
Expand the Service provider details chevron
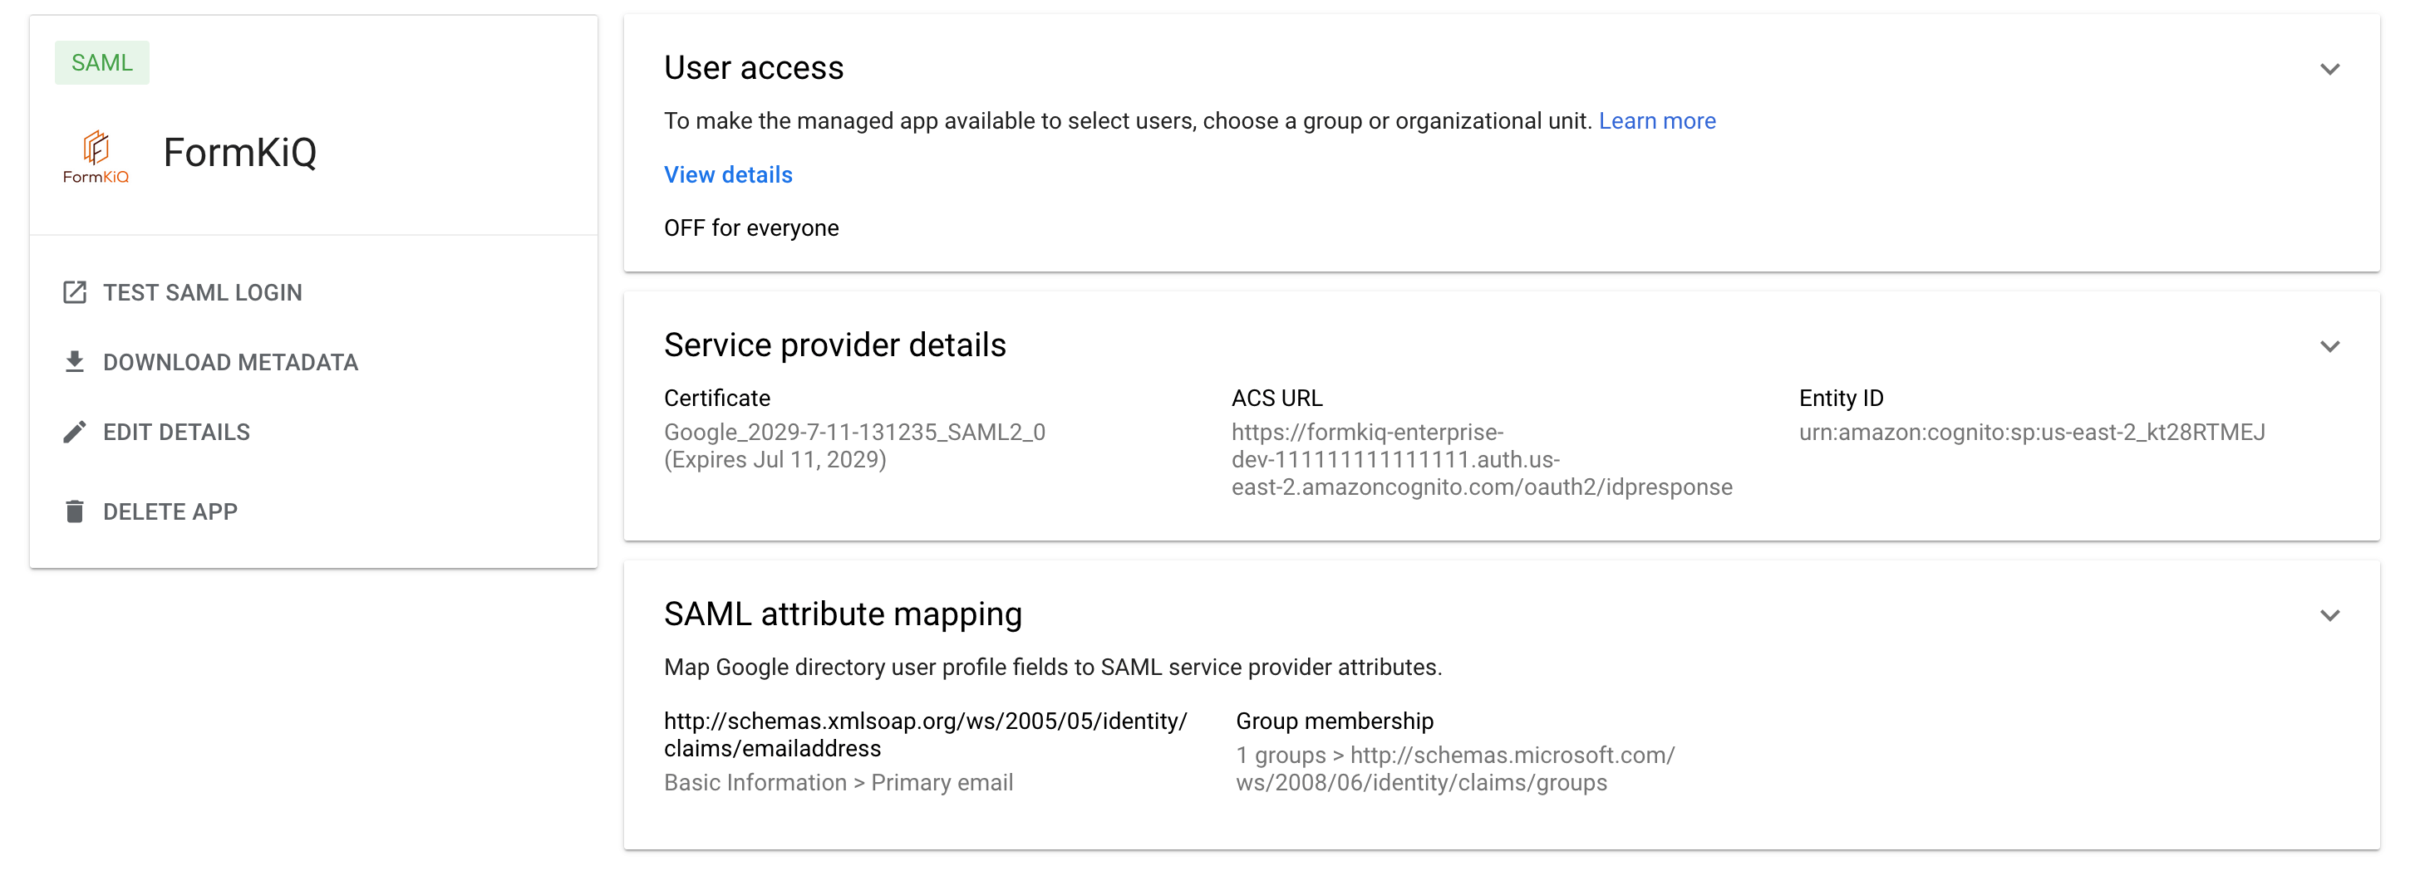[x=2329, y=346]
